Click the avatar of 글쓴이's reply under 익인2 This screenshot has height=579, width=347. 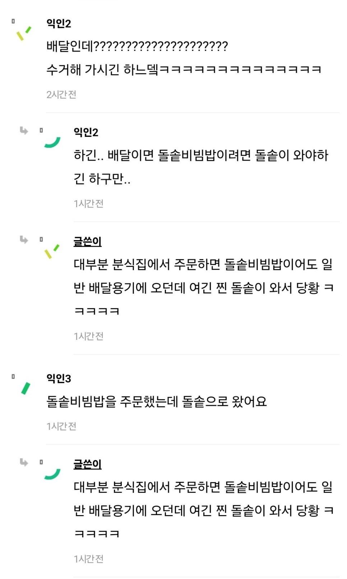52,251
